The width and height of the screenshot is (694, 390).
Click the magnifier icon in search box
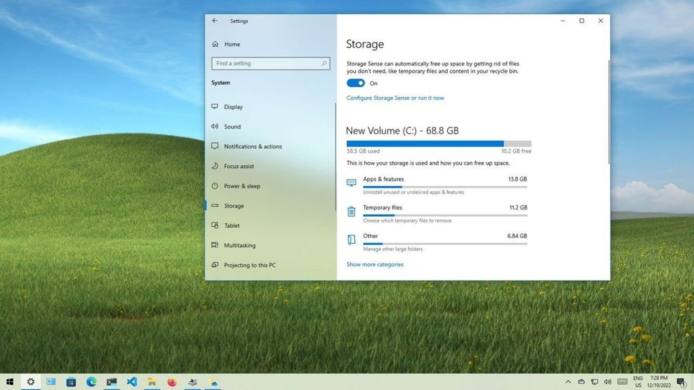[x=324, y=63]
